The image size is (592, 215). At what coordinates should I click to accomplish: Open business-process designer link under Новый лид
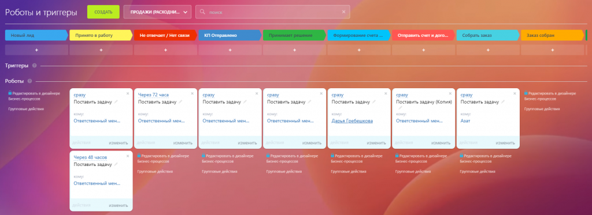34,96
